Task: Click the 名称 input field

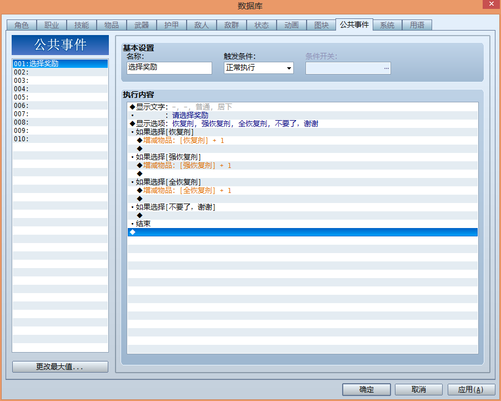Action: (169, 68)
